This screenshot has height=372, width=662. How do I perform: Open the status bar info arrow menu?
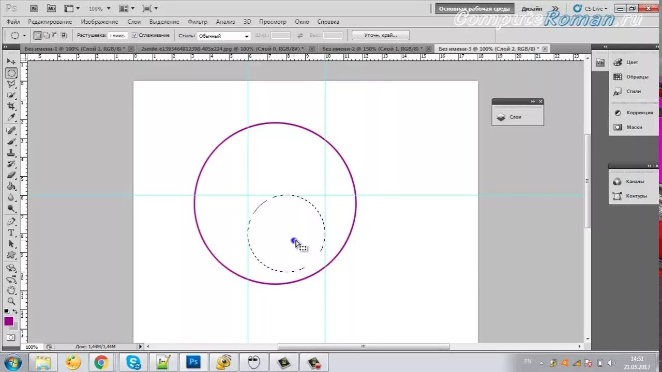pyautogui.click(x=140, y=347)
